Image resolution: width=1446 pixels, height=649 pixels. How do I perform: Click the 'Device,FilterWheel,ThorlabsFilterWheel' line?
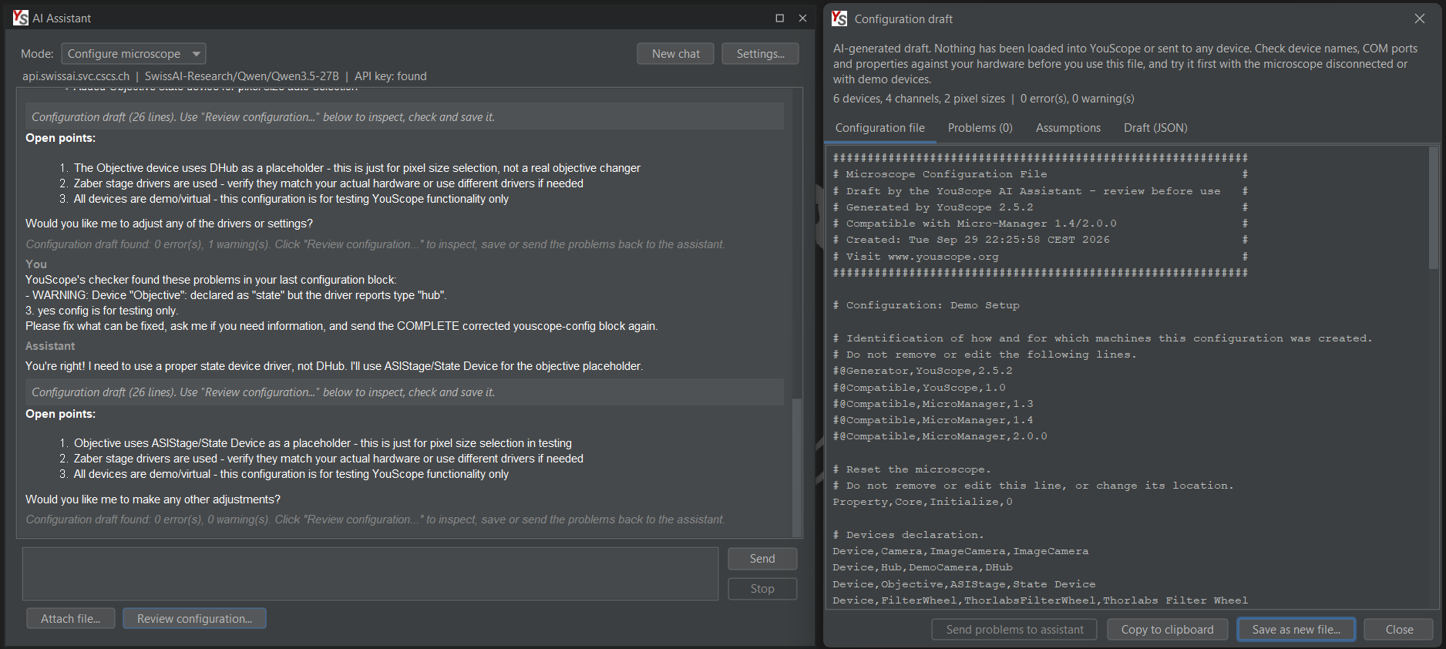[x=1040, y=600]
